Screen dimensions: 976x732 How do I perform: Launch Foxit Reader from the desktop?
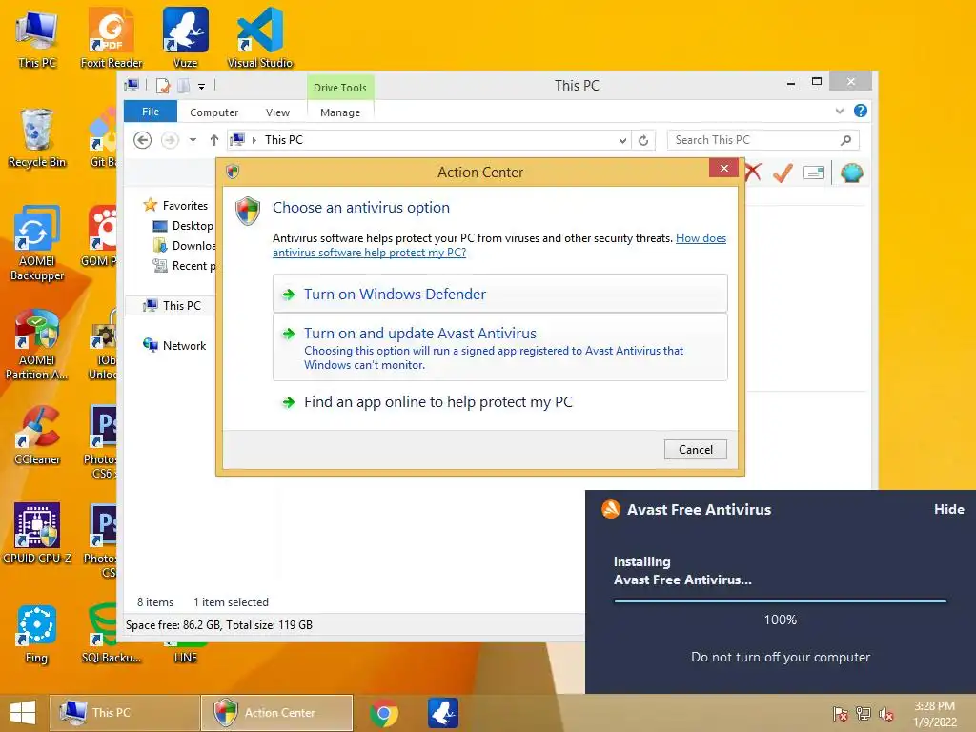point(111,38)
